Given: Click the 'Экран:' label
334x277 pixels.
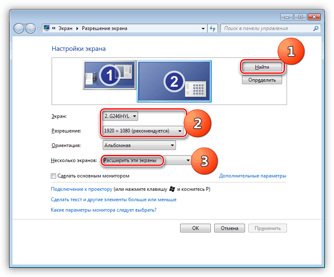Looking at the screenshot, I should (59, 116).
